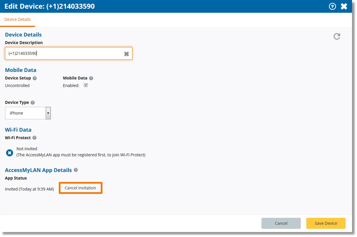Image resolution: width=357 pixels, height=237 pixels.
Task: Click the Cancel Invitation button
Action: pos(80,188)
